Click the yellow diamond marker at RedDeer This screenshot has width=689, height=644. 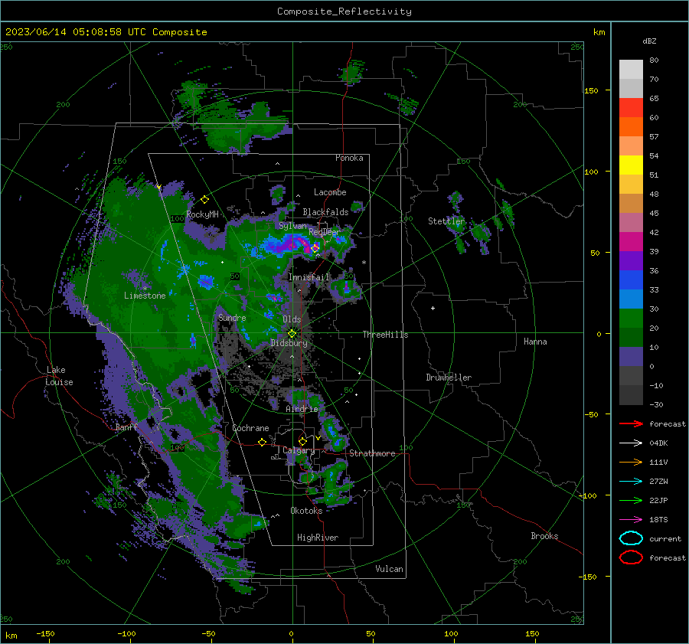pyautogui.click(x=315, y=248)
